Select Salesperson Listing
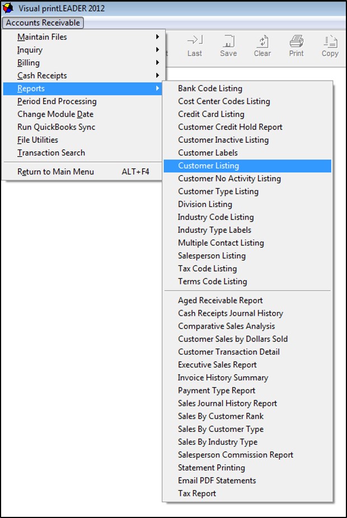This screenshot has width=347, height=518. 247,256
